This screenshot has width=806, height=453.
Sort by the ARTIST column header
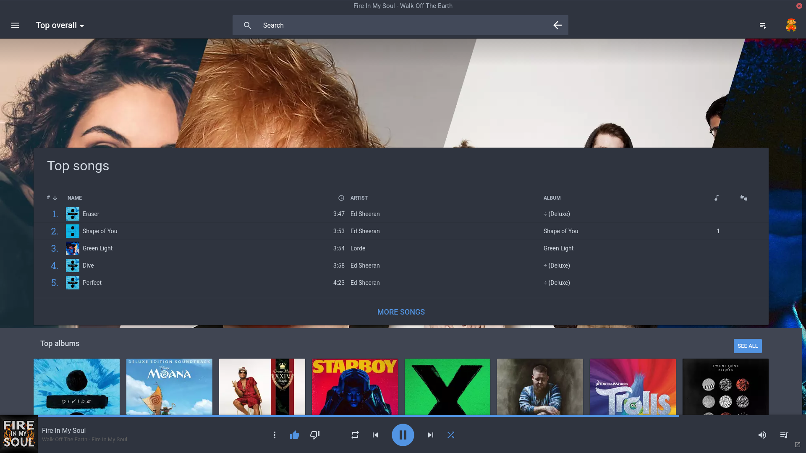(359, 198)
